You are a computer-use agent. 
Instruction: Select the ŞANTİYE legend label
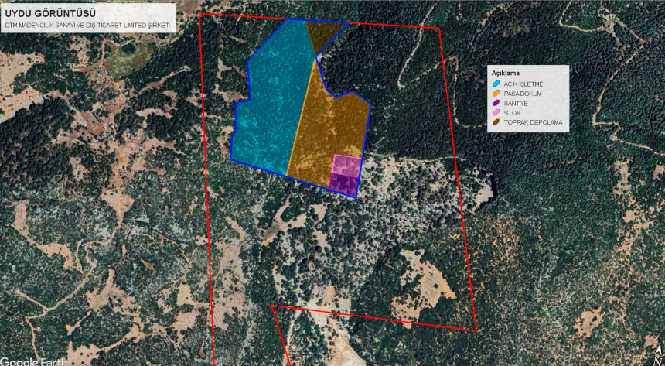[x=517, y=103]
